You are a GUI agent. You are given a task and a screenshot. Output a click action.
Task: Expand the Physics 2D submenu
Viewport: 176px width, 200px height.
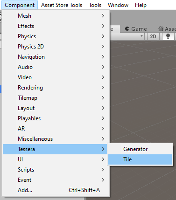click(56, 47)
